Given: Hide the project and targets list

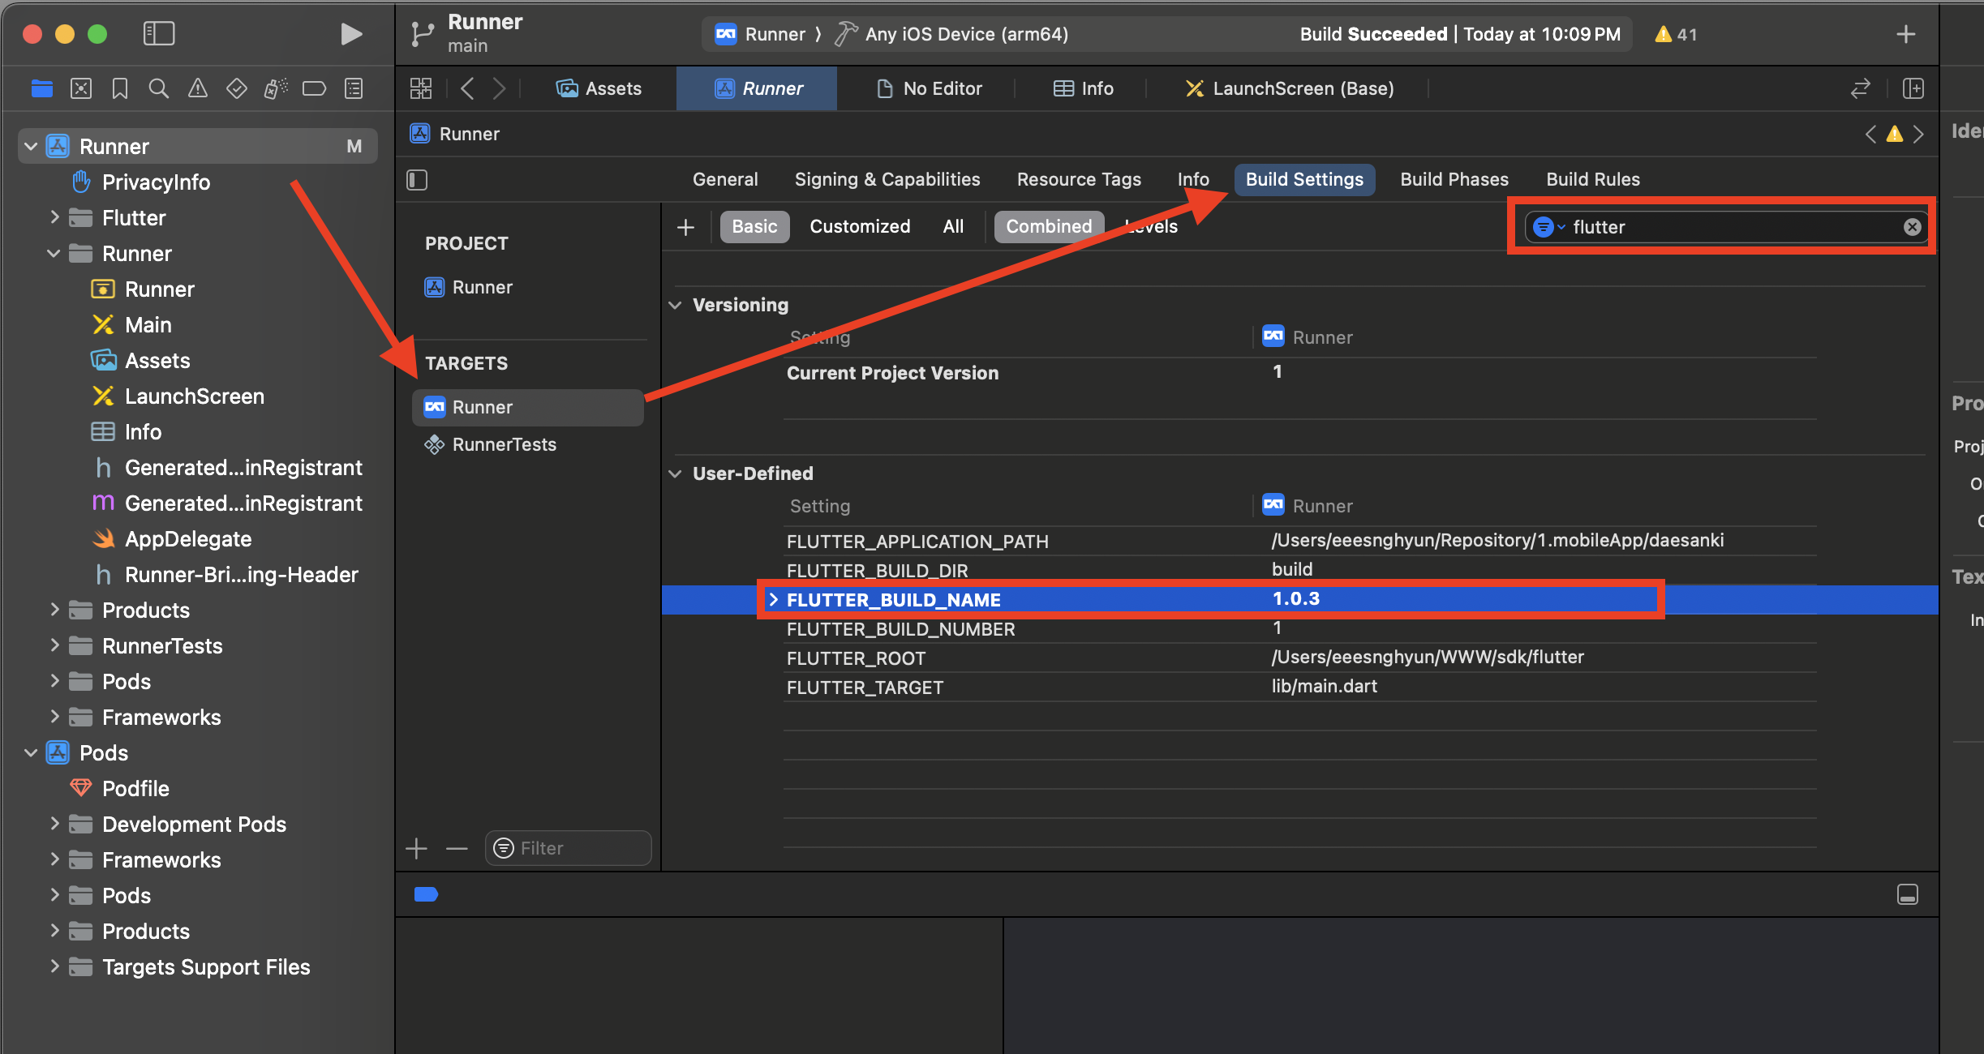Looking at the screenshot, I should pos(417,179).
